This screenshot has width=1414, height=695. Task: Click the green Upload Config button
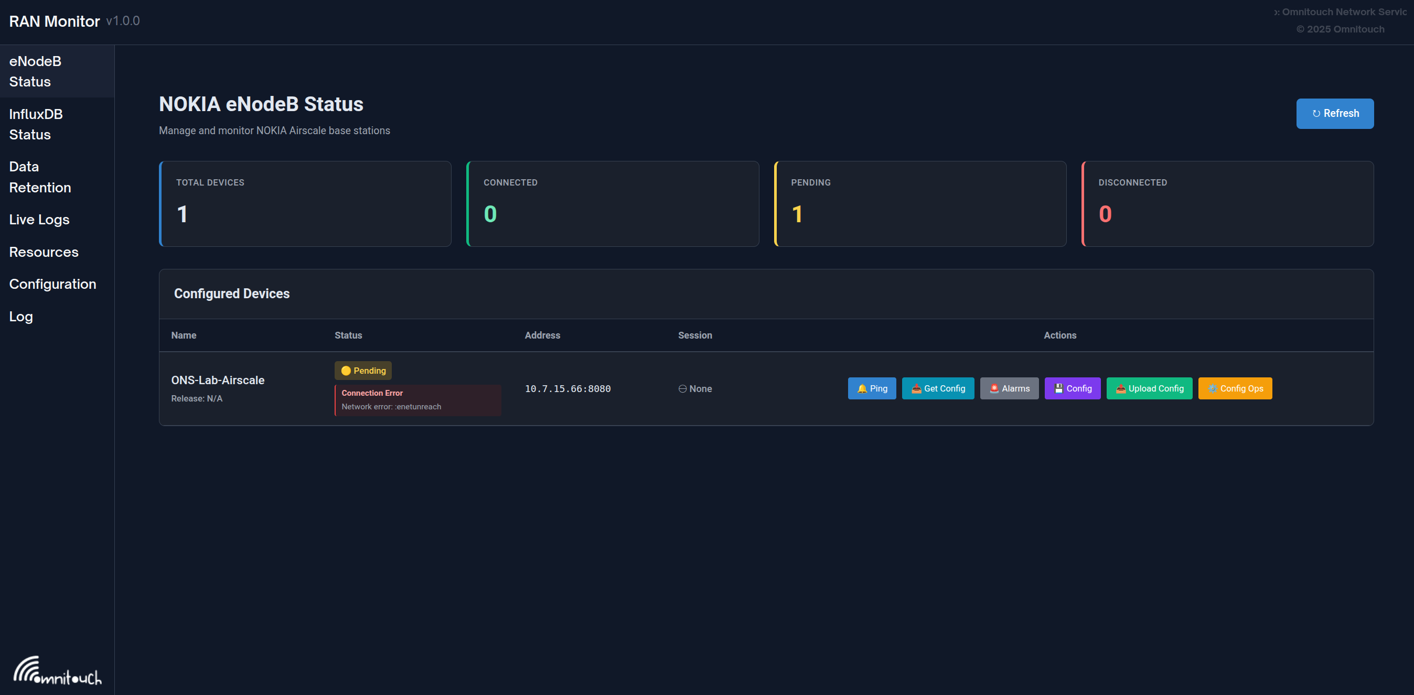pyautogui.click(x=1149, y=388)
